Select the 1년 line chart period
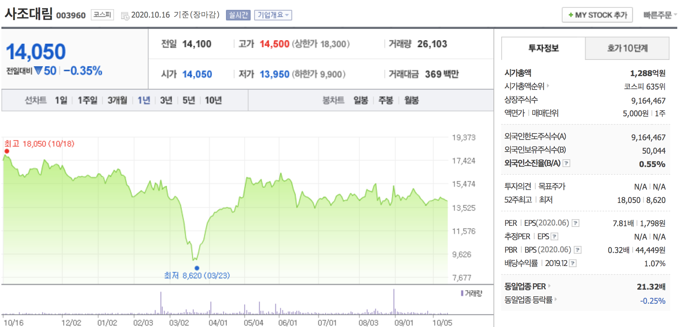This screenshot has height=327, width=685. coord(144,100)
